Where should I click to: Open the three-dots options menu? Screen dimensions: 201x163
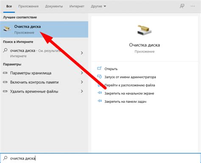coord(193,6)
